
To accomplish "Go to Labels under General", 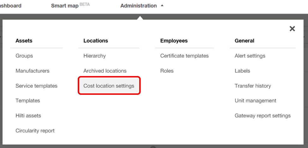I will point(242,71).
